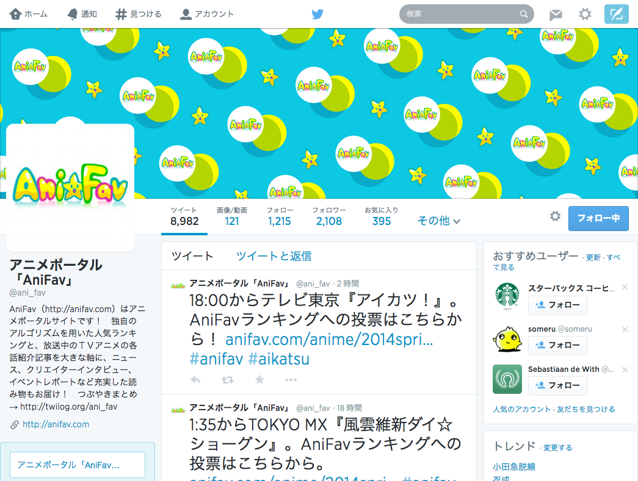This screenshot has width=638, height=481.
Task: Open http://anifav.com profile link
Action: pos(56,424)
